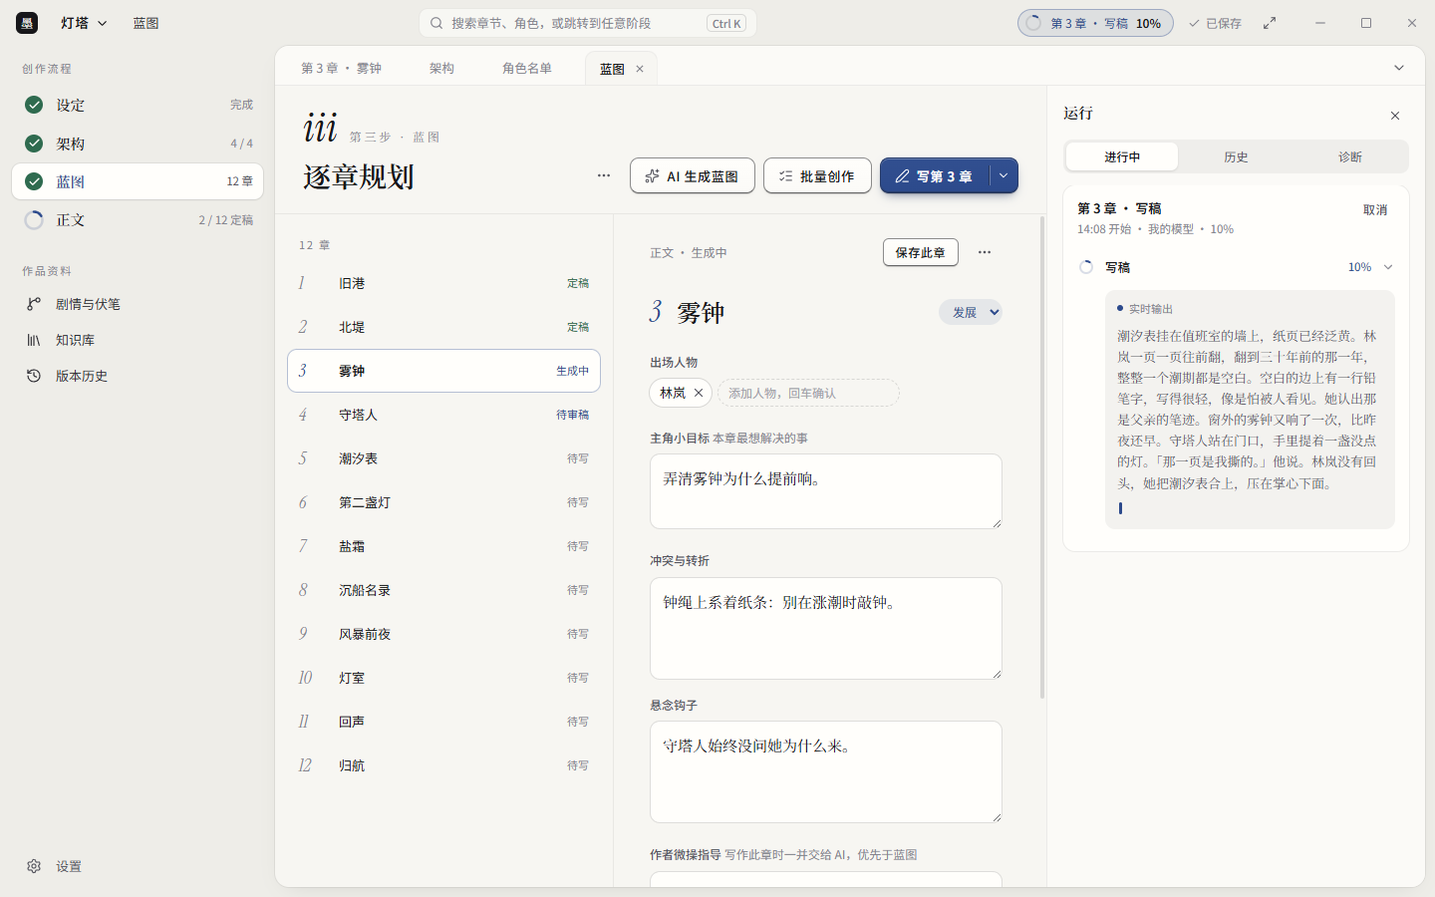The image size is (1435, 897).
Task: Click 批量创作 button
Action: coord(817,175)
